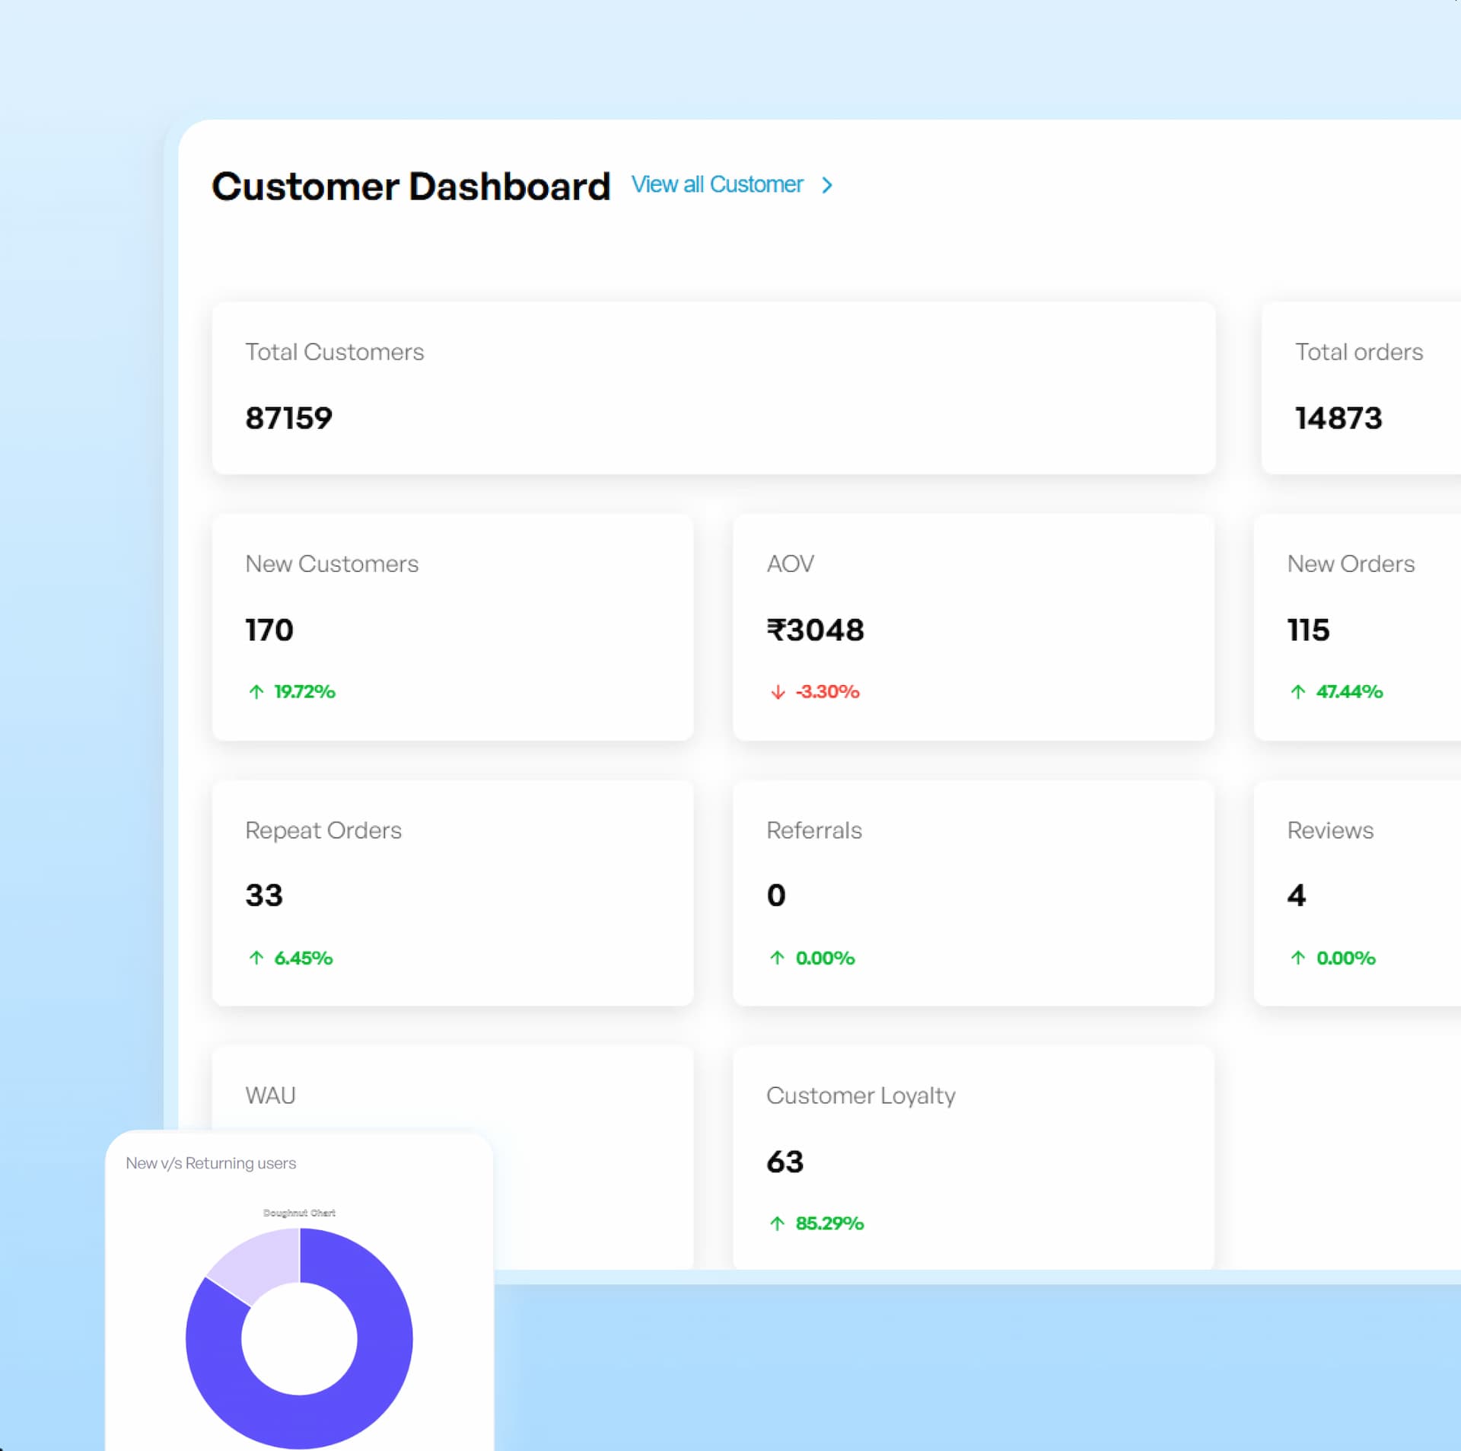Click the rupee symbol in the AOV value
1461x1451 pixels.
coord(777,629)
